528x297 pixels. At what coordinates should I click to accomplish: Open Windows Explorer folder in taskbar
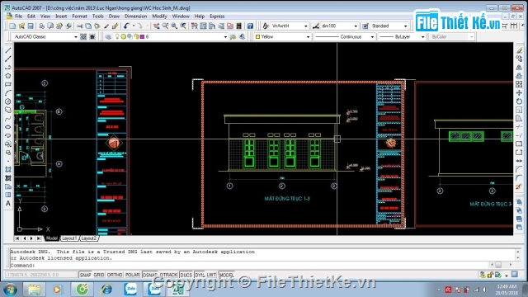pos(34,290)
